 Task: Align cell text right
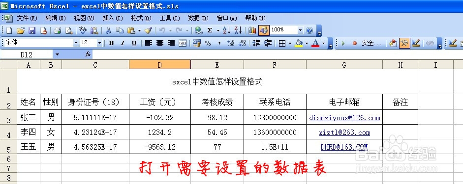(171, 43)
